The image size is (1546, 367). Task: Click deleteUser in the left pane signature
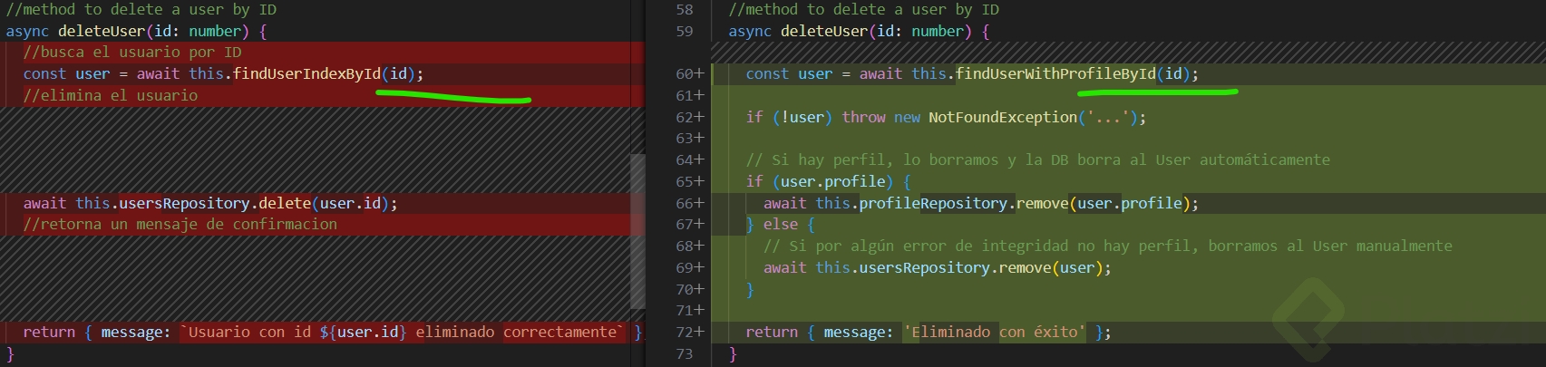coord(102,32)
